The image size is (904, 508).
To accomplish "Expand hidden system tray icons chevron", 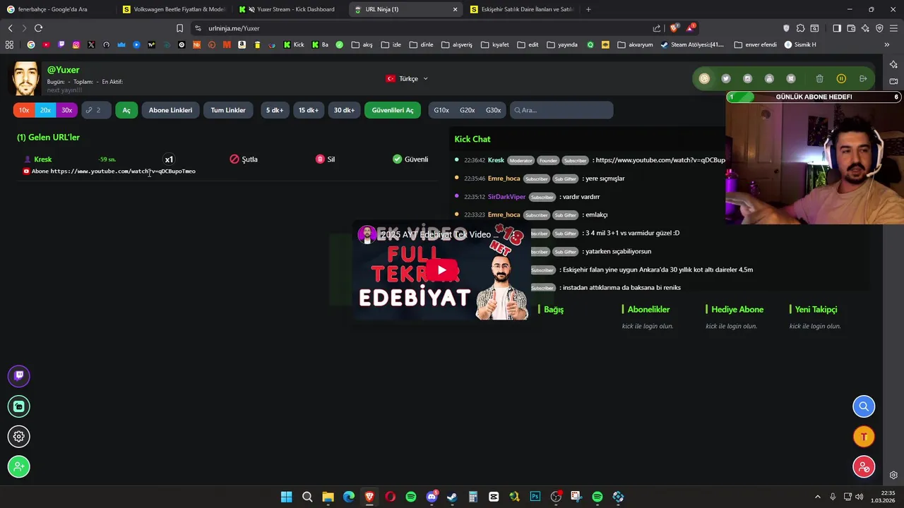I will tap(818, 497).
